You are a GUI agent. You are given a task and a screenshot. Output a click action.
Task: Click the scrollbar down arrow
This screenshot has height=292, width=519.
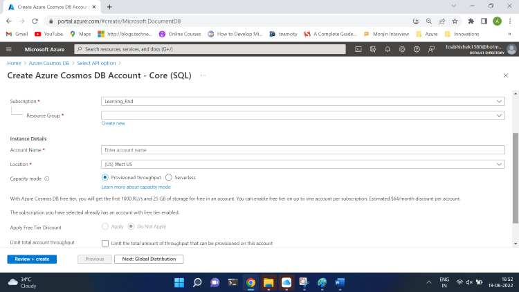(x=516, y=244)
